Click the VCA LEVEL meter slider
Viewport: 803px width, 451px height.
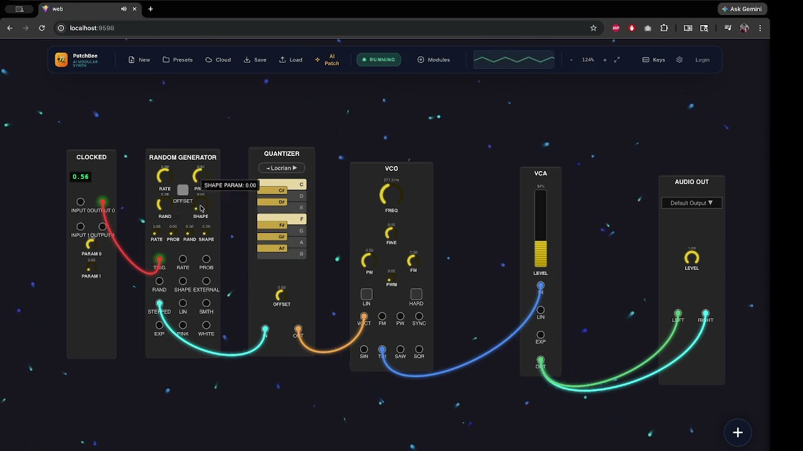coord(540,229)
